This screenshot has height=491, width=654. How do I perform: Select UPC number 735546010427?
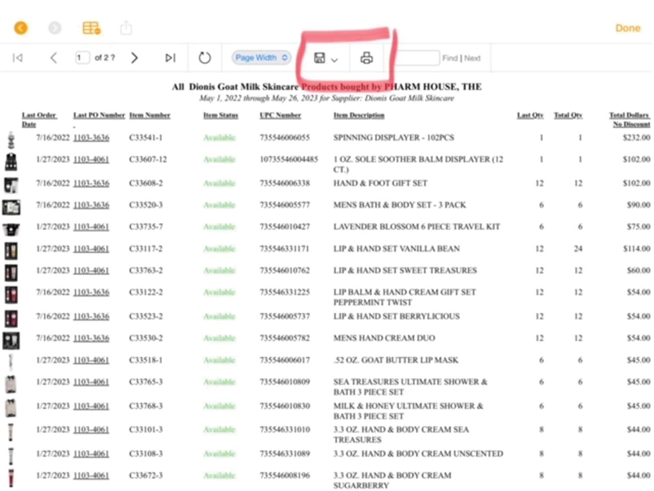coord(285,227)
